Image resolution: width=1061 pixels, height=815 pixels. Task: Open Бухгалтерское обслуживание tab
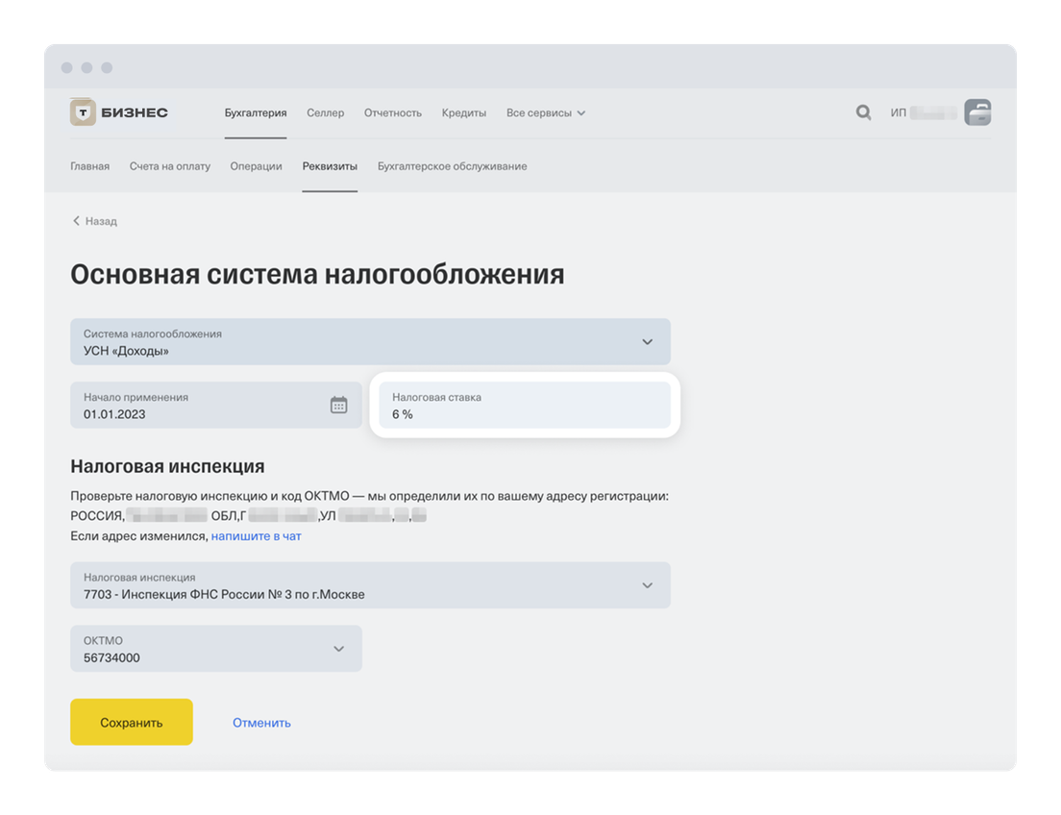click(x=452, y=166)
